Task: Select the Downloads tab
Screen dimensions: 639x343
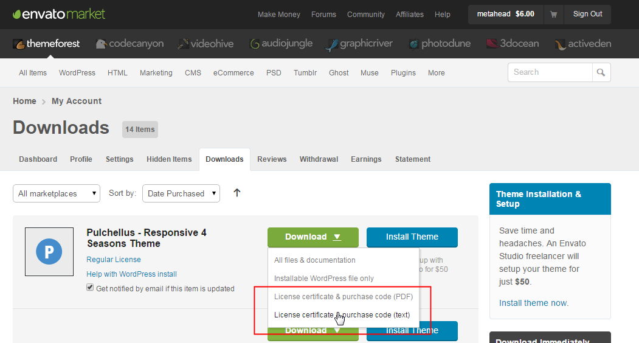Action: pos(224,159)
